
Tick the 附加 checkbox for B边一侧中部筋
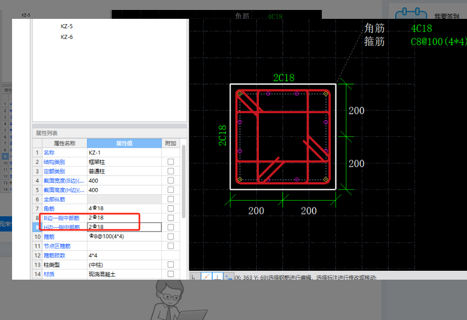click(171, 218)
